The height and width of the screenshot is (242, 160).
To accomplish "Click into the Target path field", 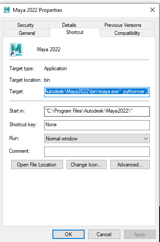I will [97, 92].
